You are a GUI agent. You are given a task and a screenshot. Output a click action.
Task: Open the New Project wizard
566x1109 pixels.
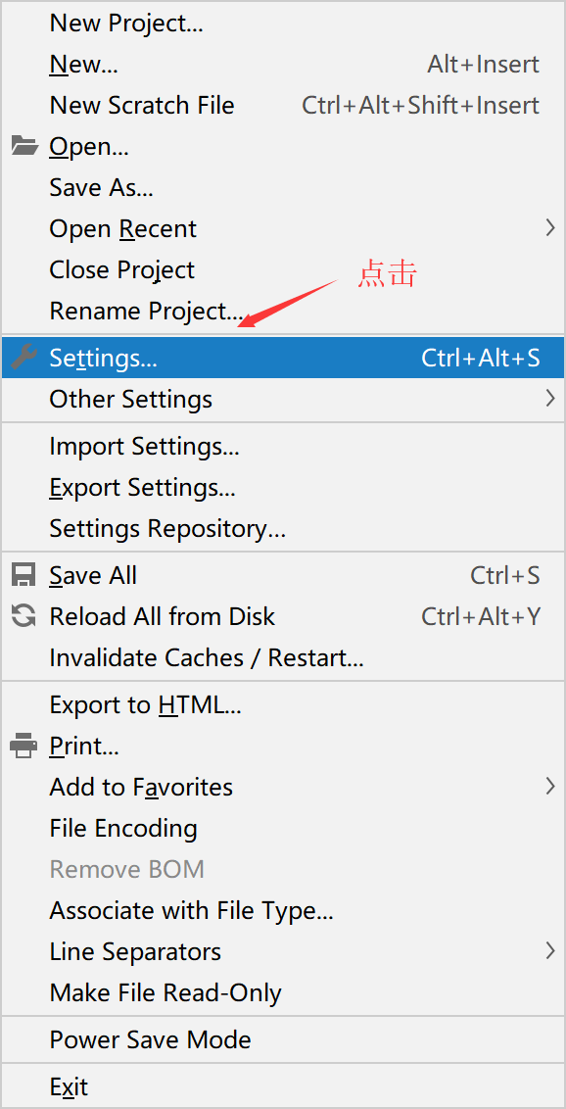click(125, 23)
